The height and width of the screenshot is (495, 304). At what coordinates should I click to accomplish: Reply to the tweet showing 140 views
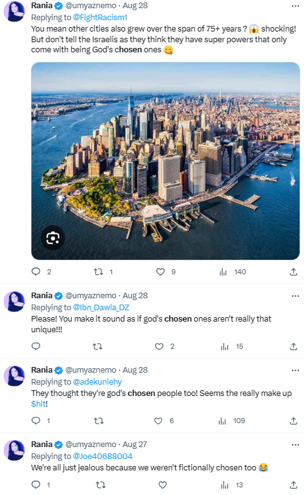[36, 272]
